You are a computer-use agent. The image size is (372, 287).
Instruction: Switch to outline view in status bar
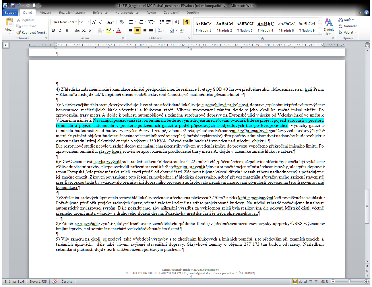311,282
